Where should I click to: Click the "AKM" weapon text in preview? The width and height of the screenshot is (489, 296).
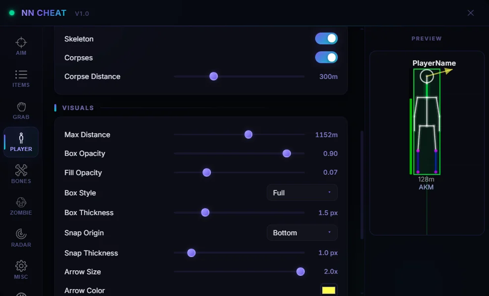(x=426, y=187)
